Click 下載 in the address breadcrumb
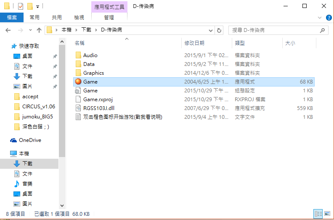334x220 pixels. coord(86,30)
